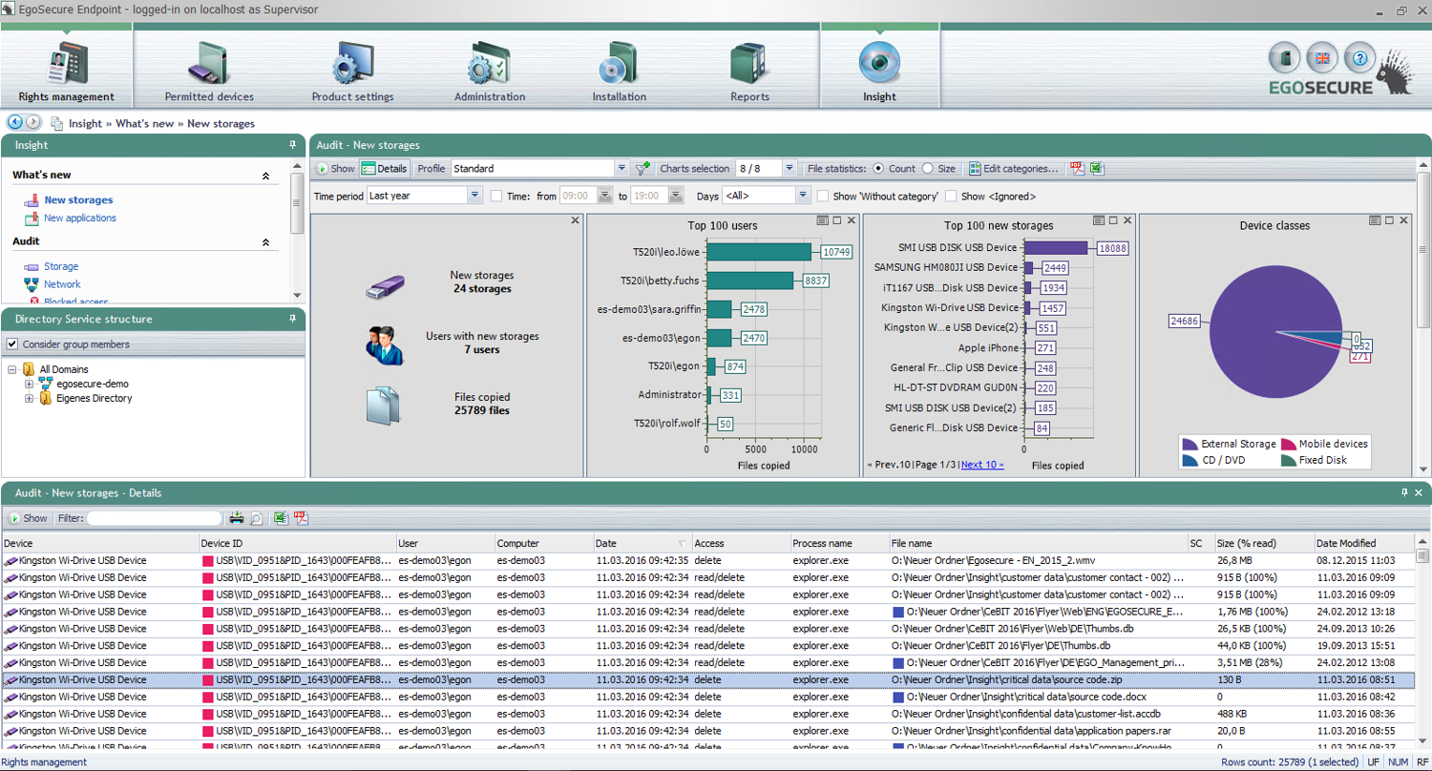This screenshot has width=1432, height=771.
Task: Open the Profile Standard dropdown
Action: 621,168
